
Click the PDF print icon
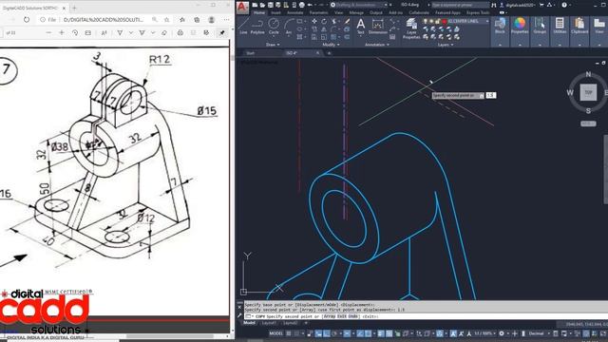180,33
